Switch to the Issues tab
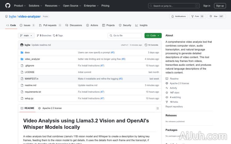The width and height of the screenshot is (231, 144). pos(27,25)
